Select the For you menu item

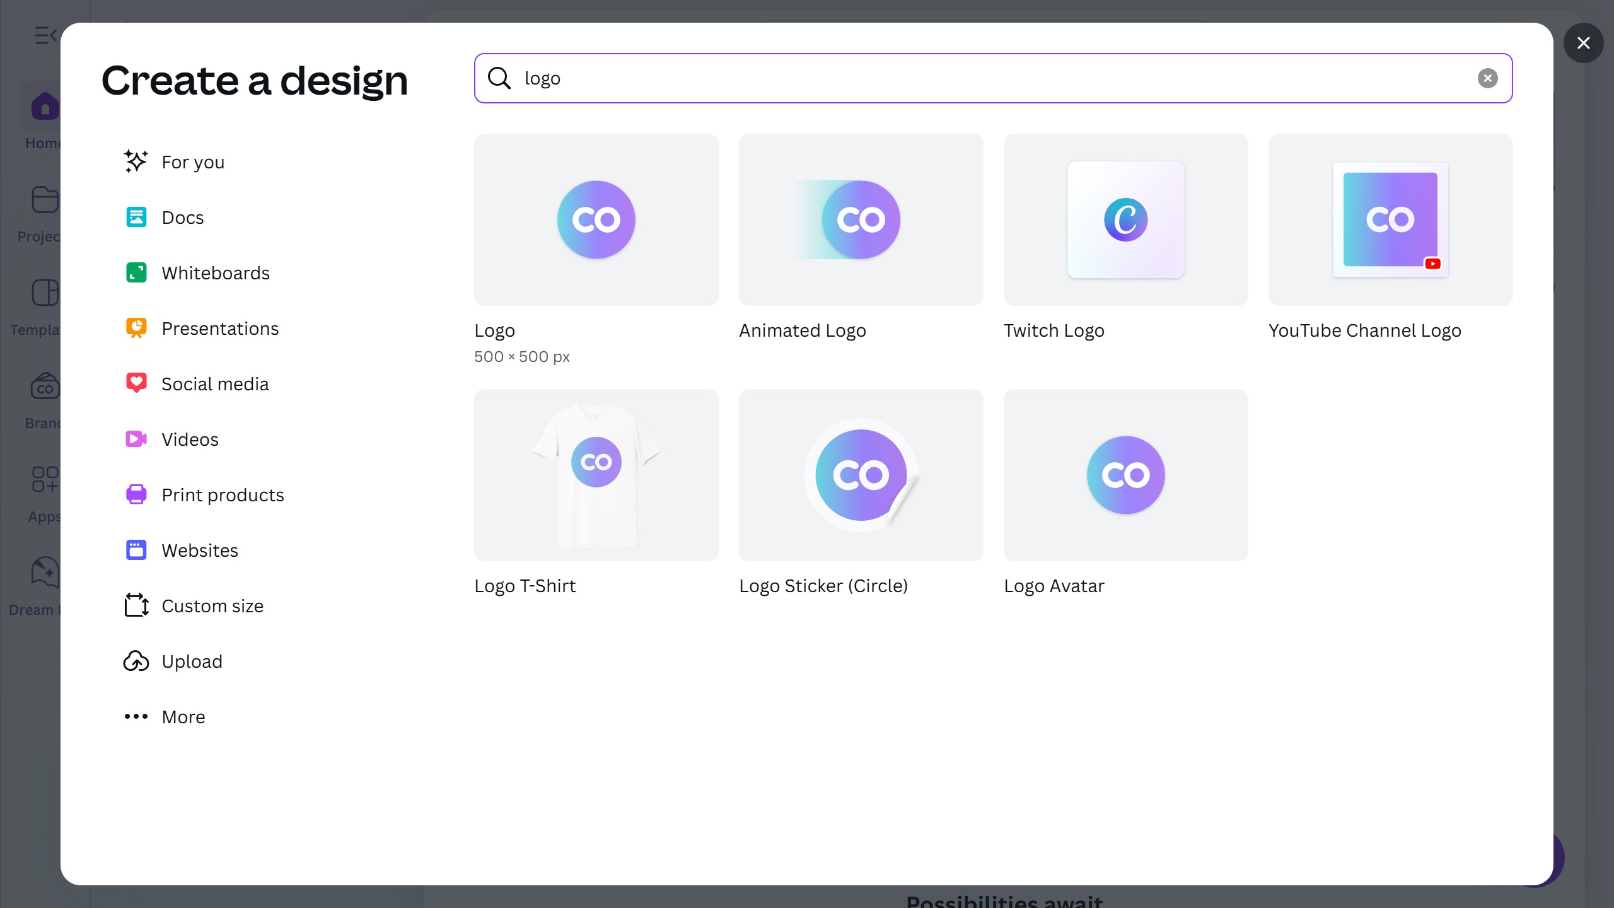click(192, 162)
